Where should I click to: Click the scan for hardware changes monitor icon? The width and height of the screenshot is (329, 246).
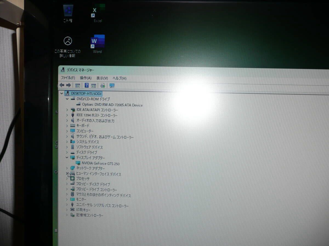[x=112, y=86]
